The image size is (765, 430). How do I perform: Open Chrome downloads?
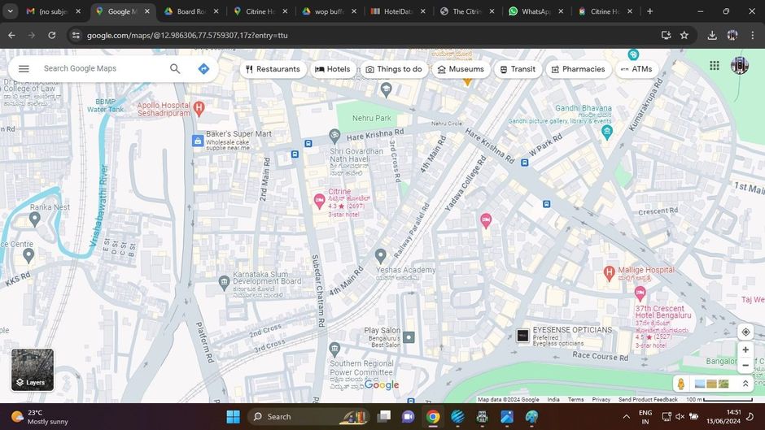point(712,35)
